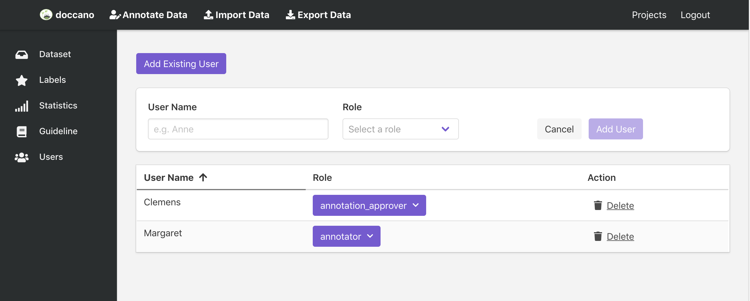Open Export Data in navigation bar
Screen dimensions: 750x301
pyautogui.click(x=318, y=15)
